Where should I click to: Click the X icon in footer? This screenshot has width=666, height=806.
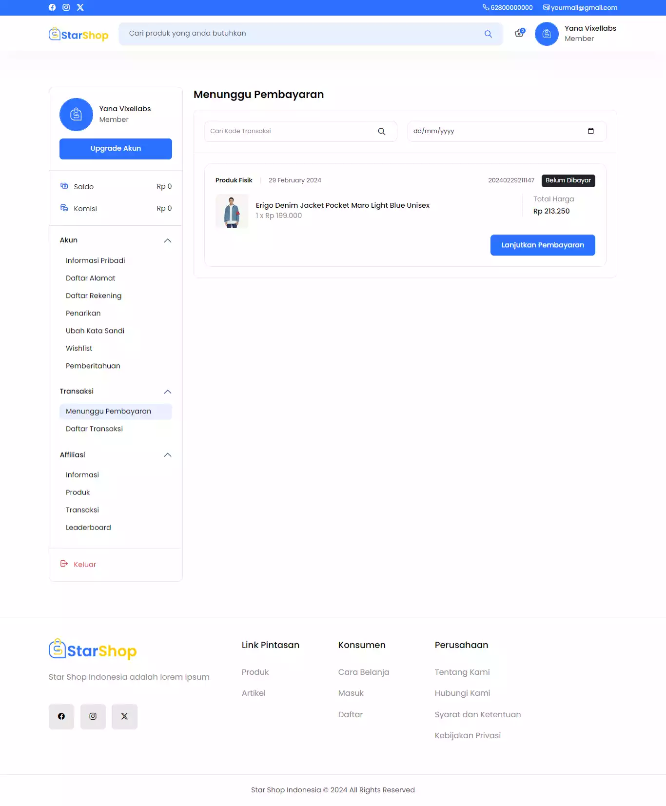click(x=124, y=716)
